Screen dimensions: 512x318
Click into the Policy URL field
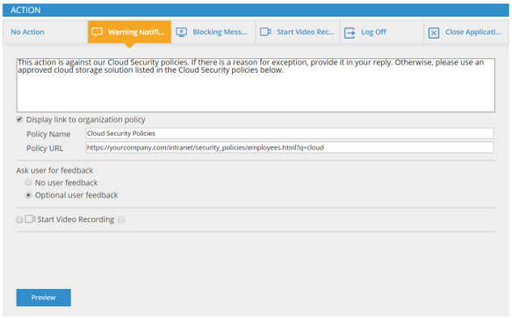click(x=290, y=148)
